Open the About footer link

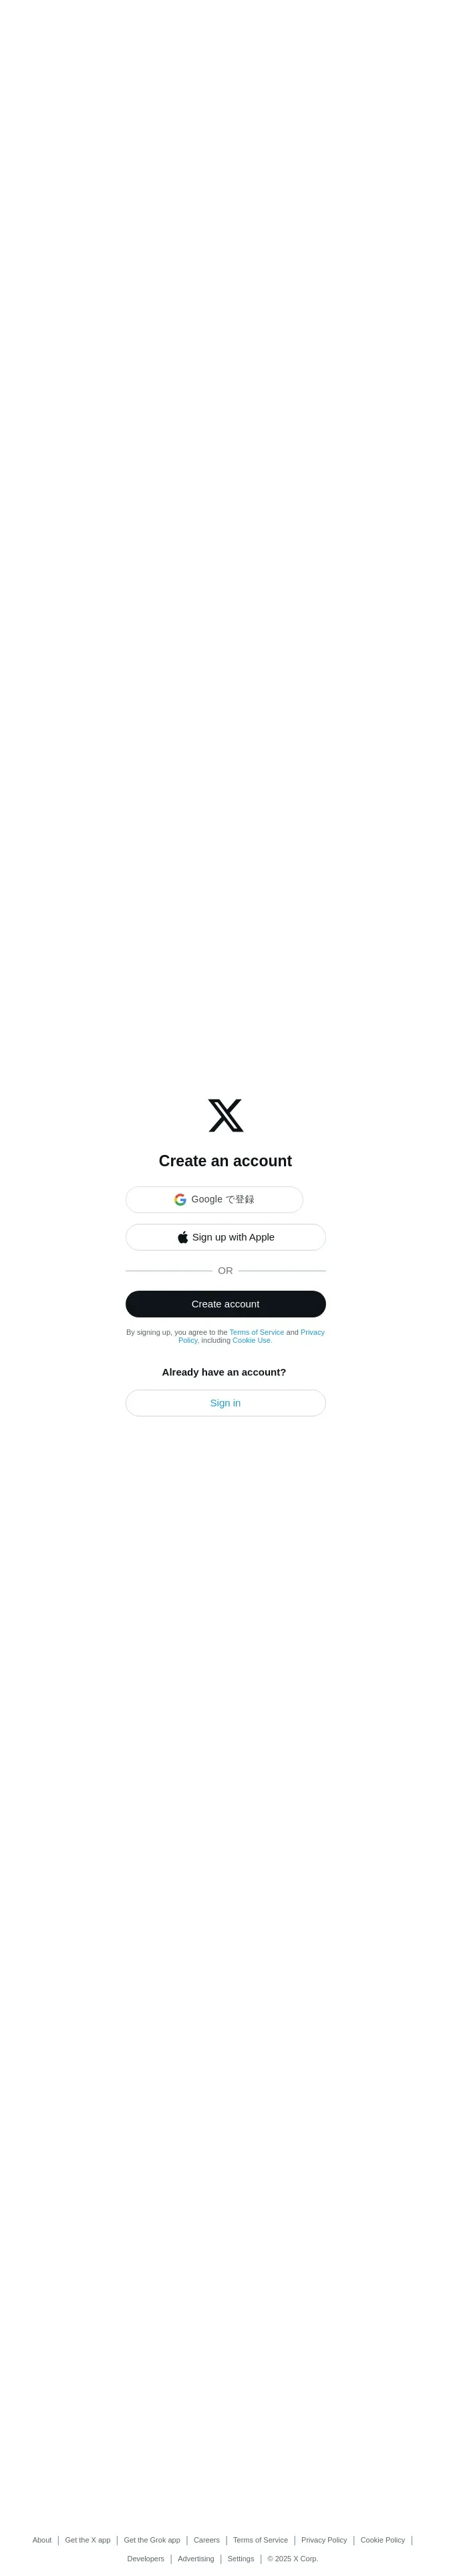click(42, 2540)
